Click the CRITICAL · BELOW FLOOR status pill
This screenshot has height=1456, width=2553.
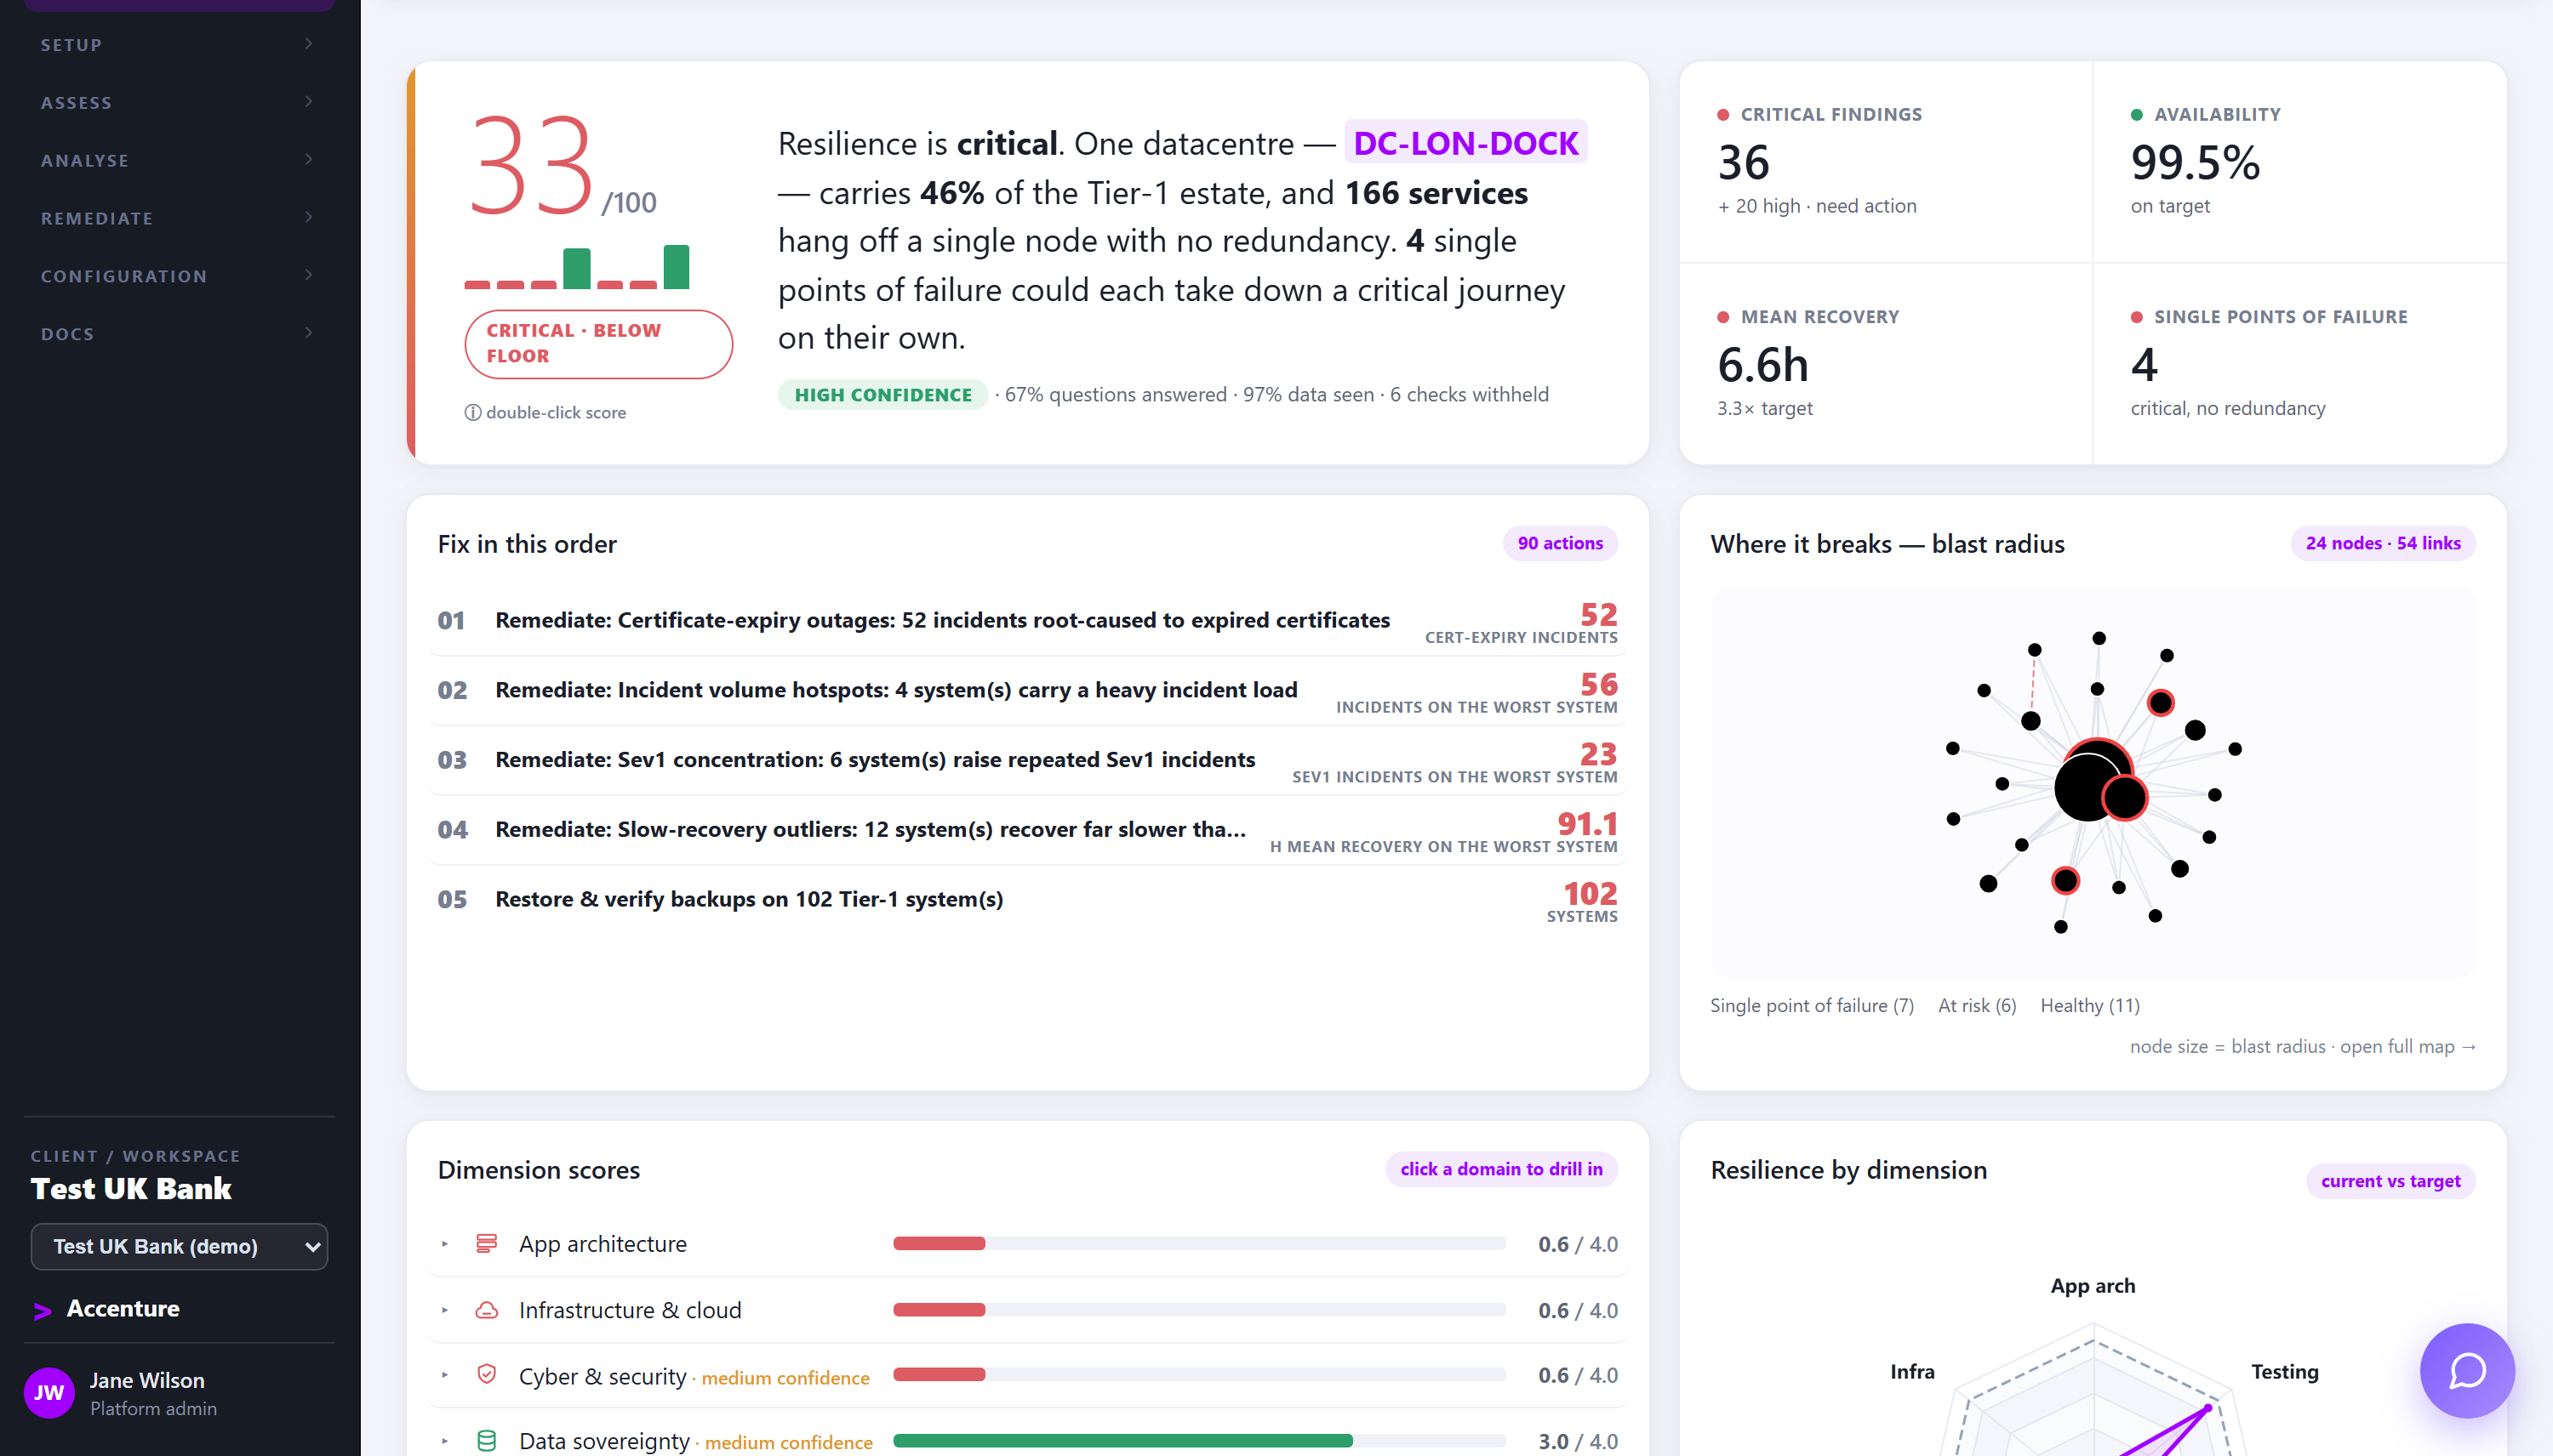pyautogui.click(x=598, y=343)
